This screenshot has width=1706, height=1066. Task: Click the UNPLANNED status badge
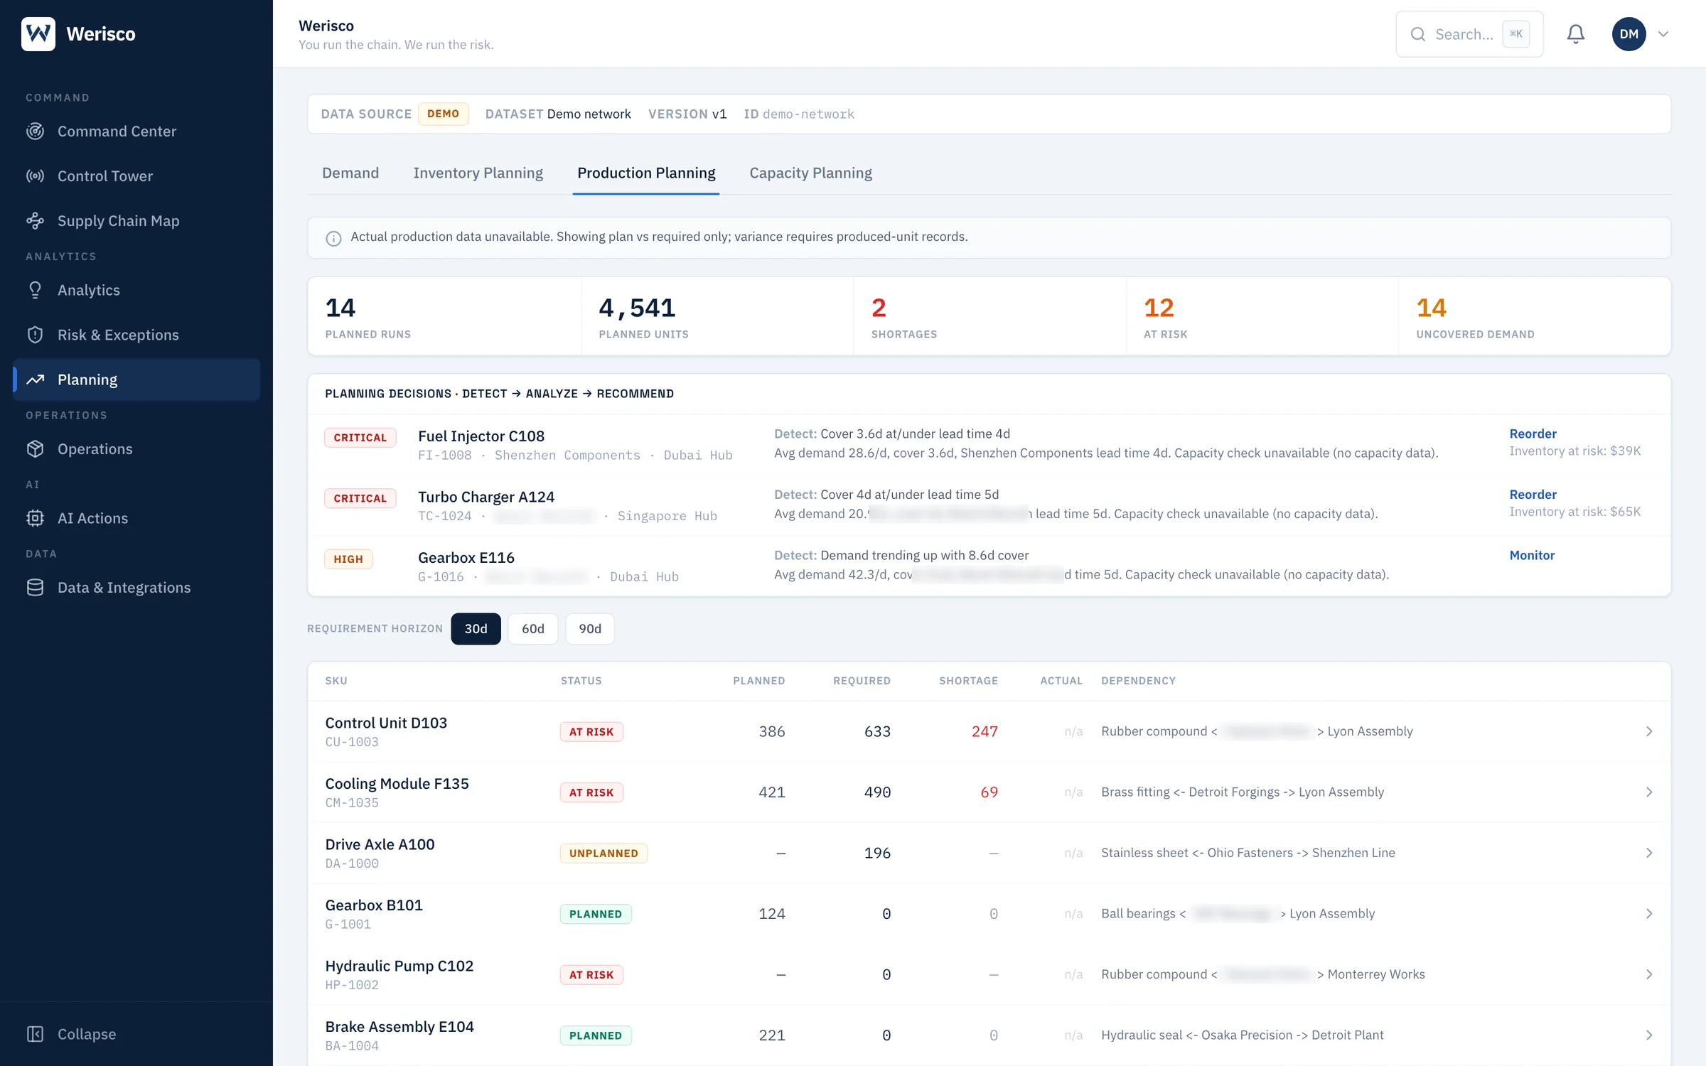click(x=603, y=853)
